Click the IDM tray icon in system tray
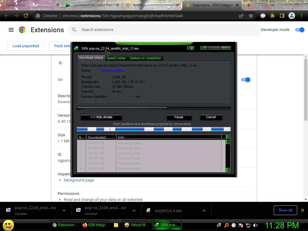 point(219,225)
